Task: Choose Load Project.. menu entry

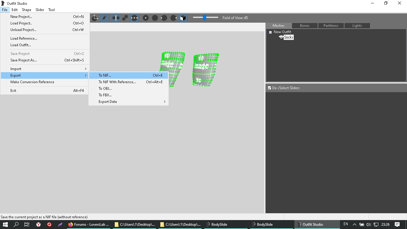Action: [x=45, y=23]
